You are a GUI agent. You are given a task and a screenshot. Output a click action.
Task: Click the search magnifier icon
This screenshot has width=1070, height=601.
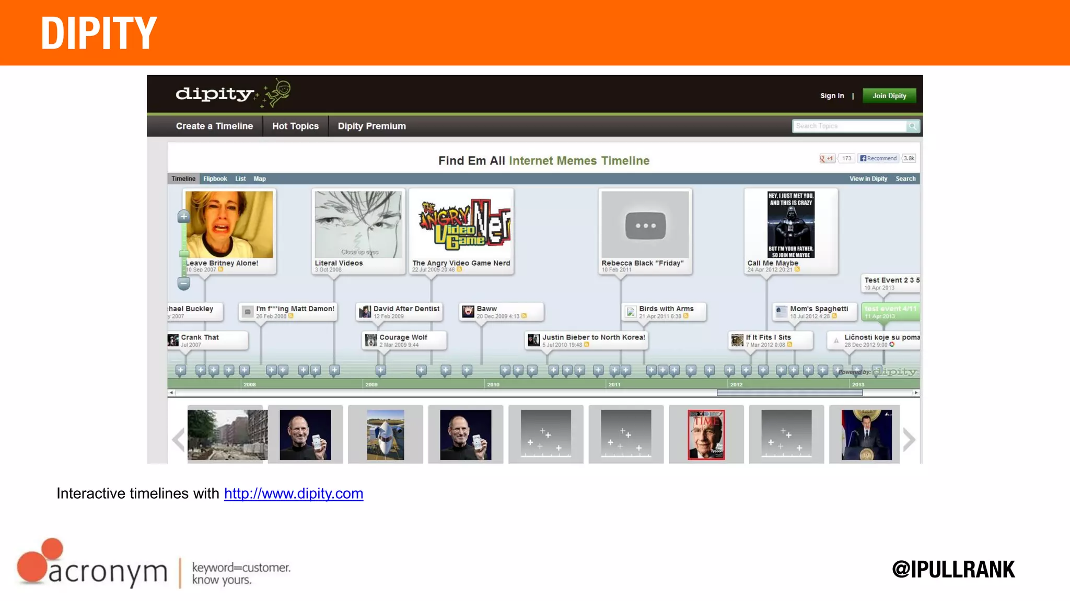tap(913, 126)
